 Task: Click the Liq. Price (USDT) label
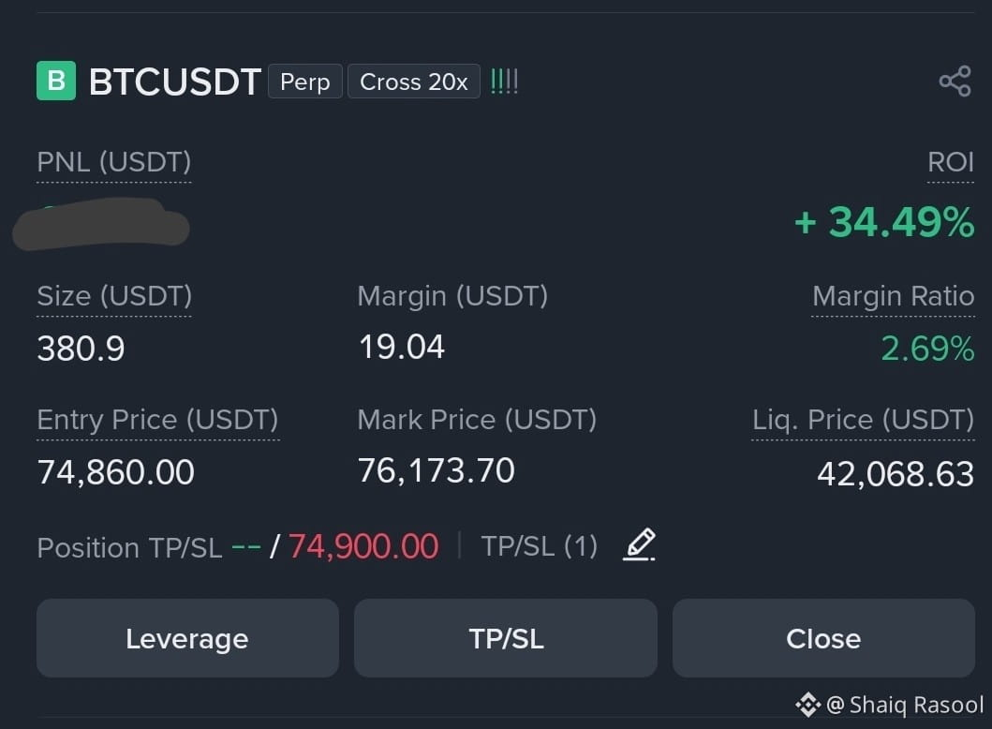(x=863, y=420)
